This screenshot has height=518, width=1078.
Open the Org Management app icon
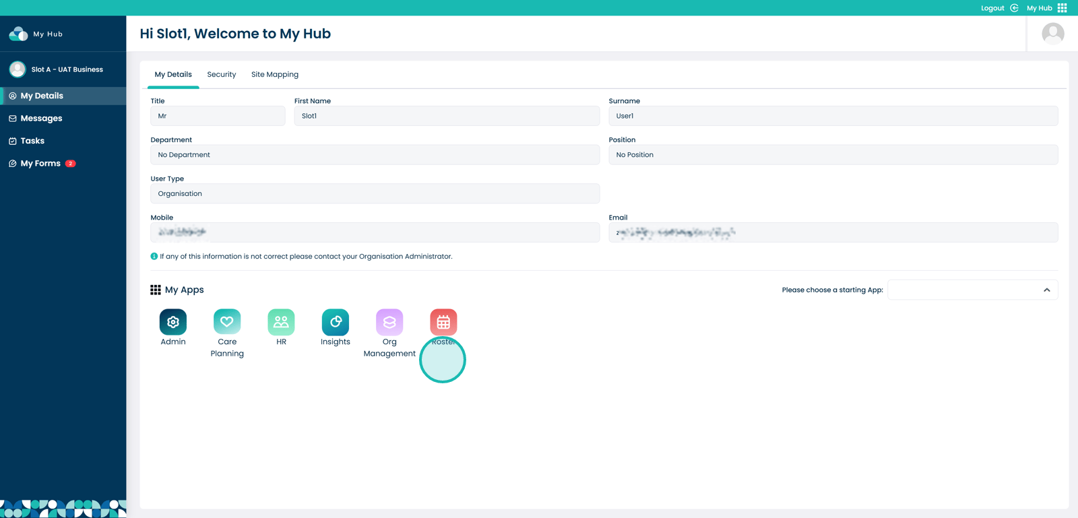pos(389,322)
